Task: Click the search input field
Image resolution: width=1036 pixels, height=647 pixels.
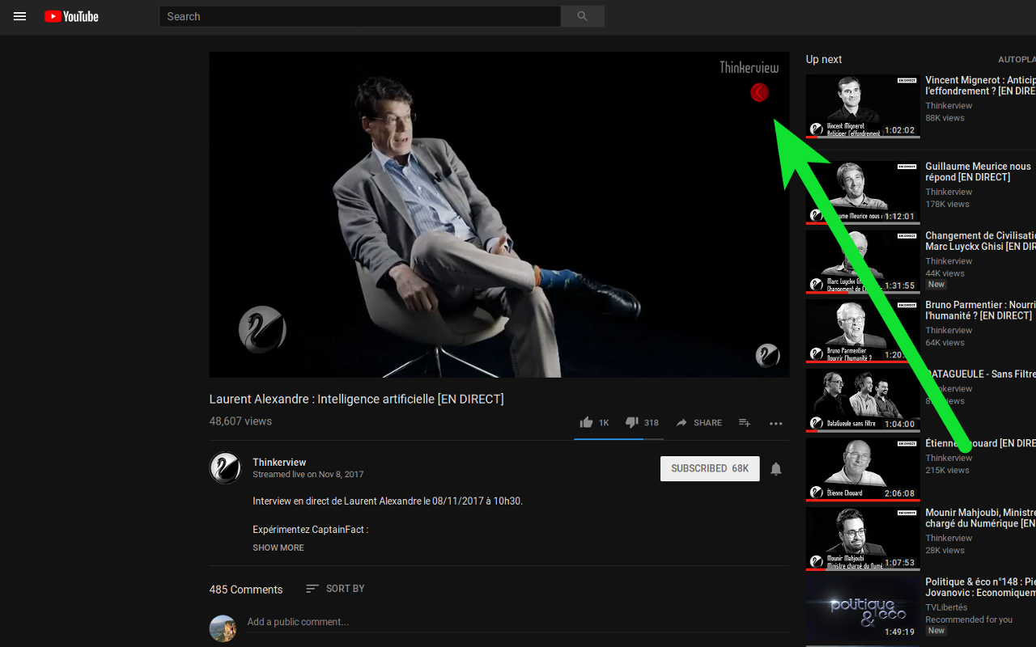Action: [x=360, y=16]
